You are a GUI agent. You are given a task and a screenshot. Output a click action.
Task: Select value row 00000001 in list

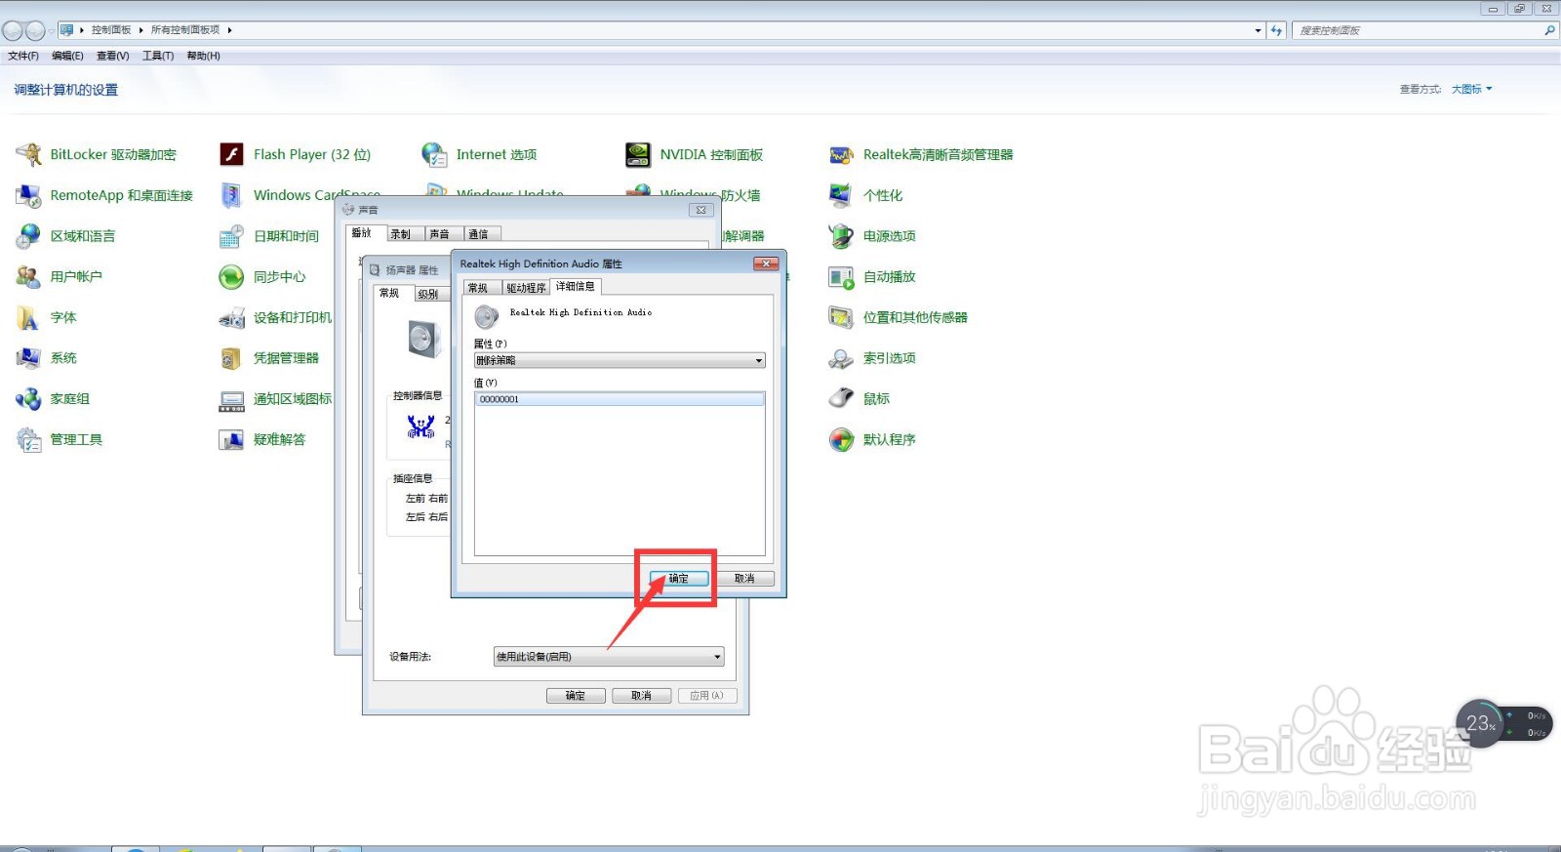click(620, 399)
